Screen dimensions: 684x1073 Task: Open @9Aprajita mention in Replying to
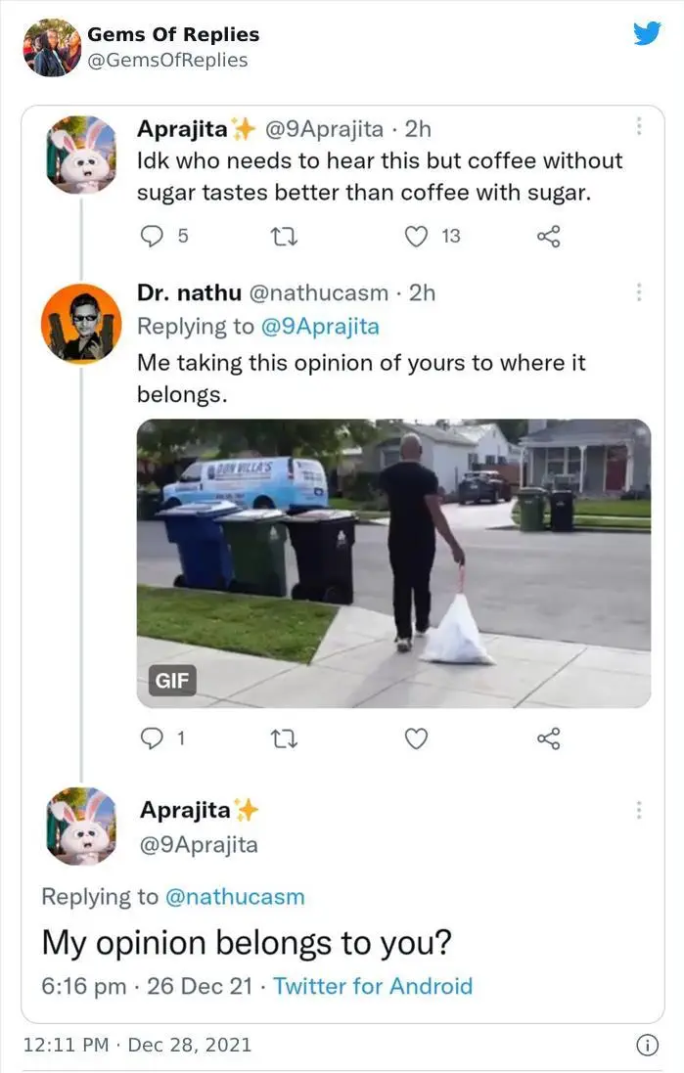point(320,327)
